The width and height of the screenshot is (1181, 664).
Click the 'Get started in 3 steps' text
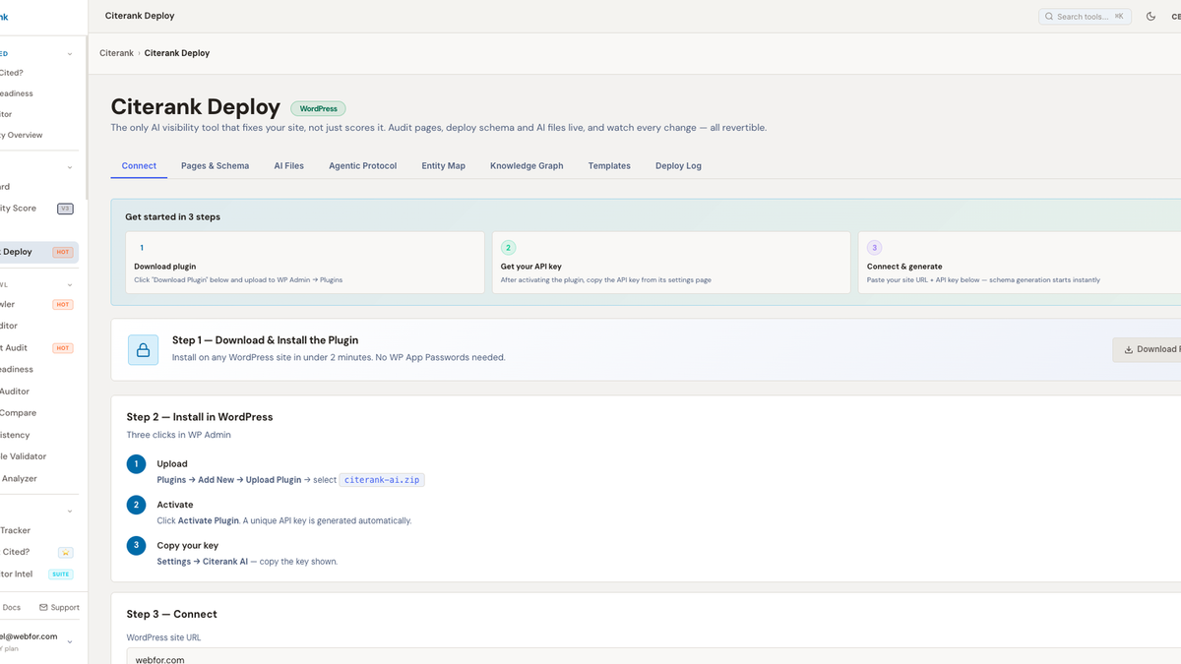click(172, 216)
